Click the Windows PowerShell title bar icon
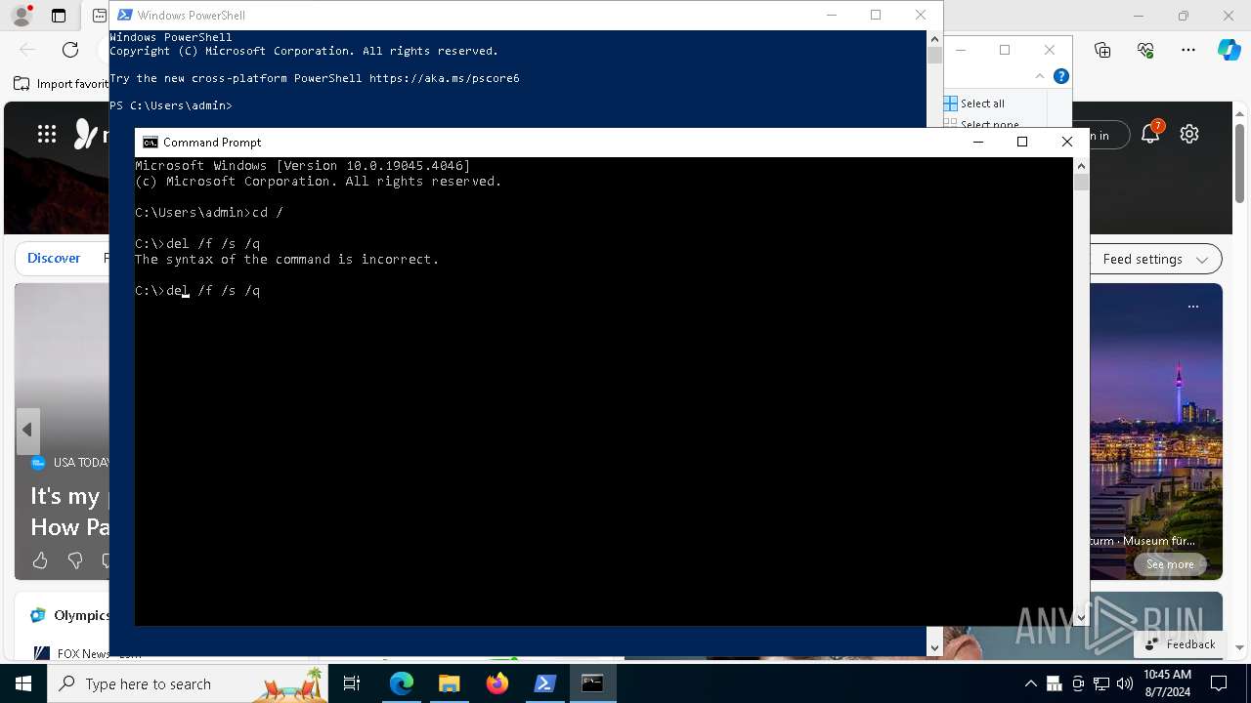Image resolution: width=1251 pixels, height=703 pixels. pos(125,15)
